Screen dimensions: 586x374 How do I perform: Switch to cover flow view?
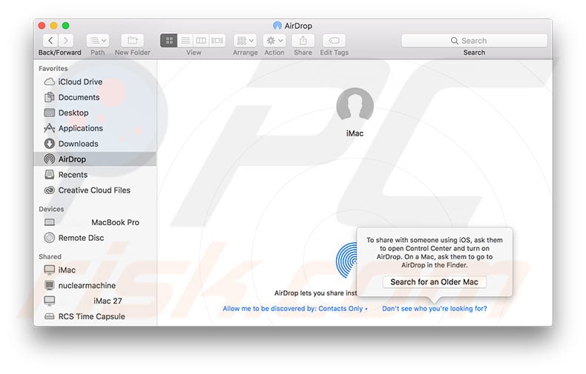(217, 40)
